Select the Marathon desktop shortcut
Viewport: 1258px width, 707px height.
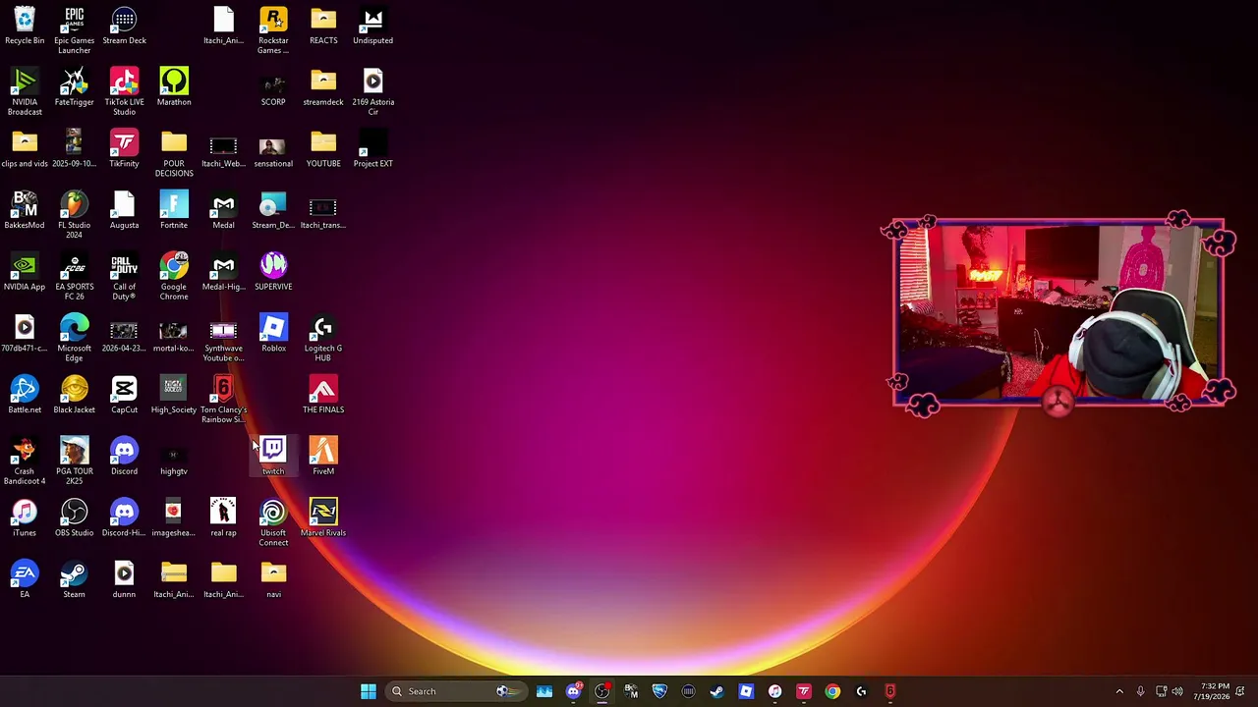tap(174, 87)
